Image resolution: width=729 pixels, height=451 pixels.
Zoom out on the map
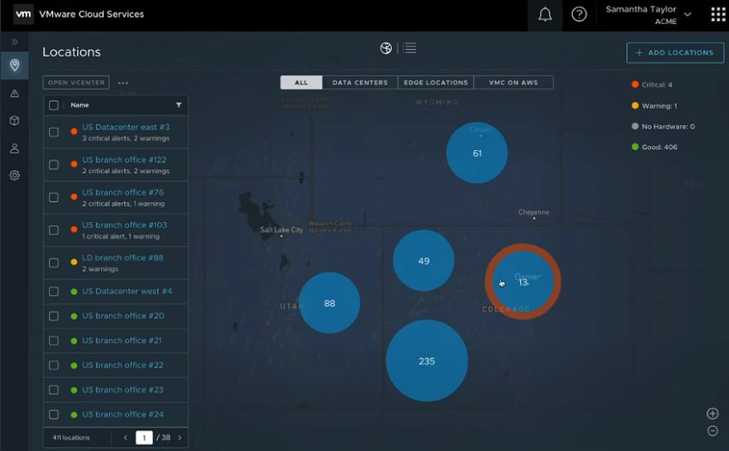[712, 430]
